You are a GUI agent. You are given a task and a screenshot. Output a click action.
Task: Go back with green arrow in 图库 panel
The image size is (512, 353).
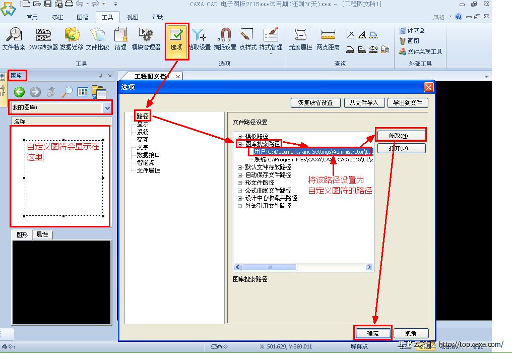pyautogui.click(x=19, y=92)
